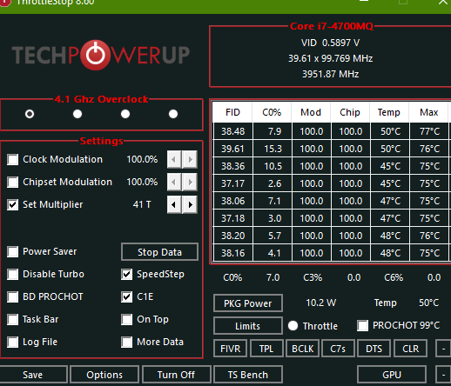Lower the Set Multiplier with left arrow
This screenshot has height=386, width=451.
coord(174,204)
